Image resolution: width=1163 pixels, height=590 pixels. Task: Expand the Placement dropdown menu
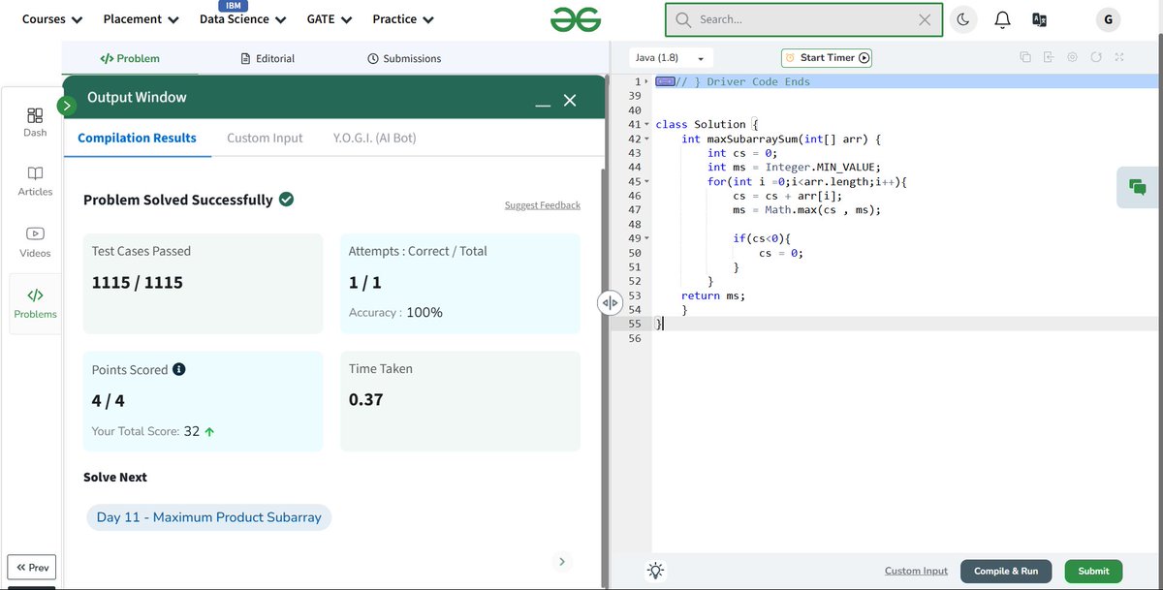click(x=141, y=19)
